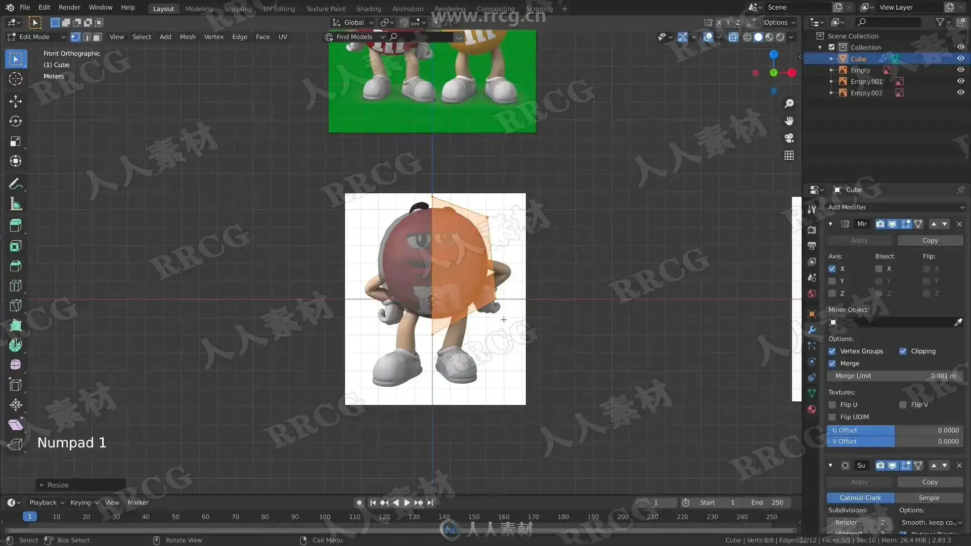Adjust the U Offset slider

click(895, 430)
